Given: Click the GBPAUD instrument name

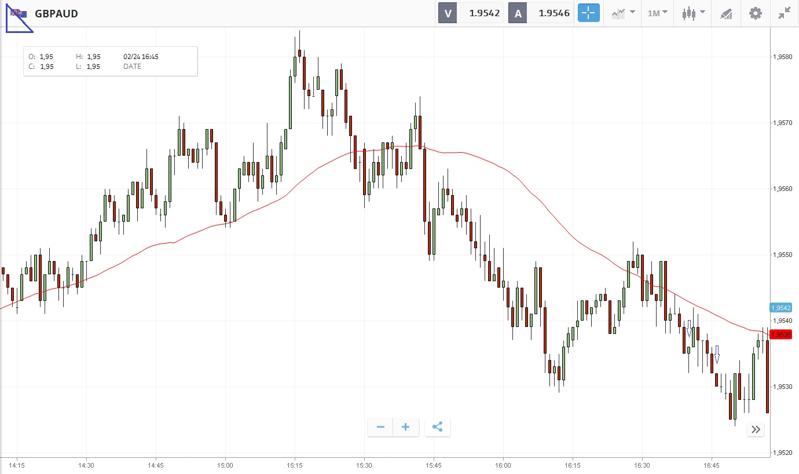Looking at the screenshot, I should (x=56, y=14).
